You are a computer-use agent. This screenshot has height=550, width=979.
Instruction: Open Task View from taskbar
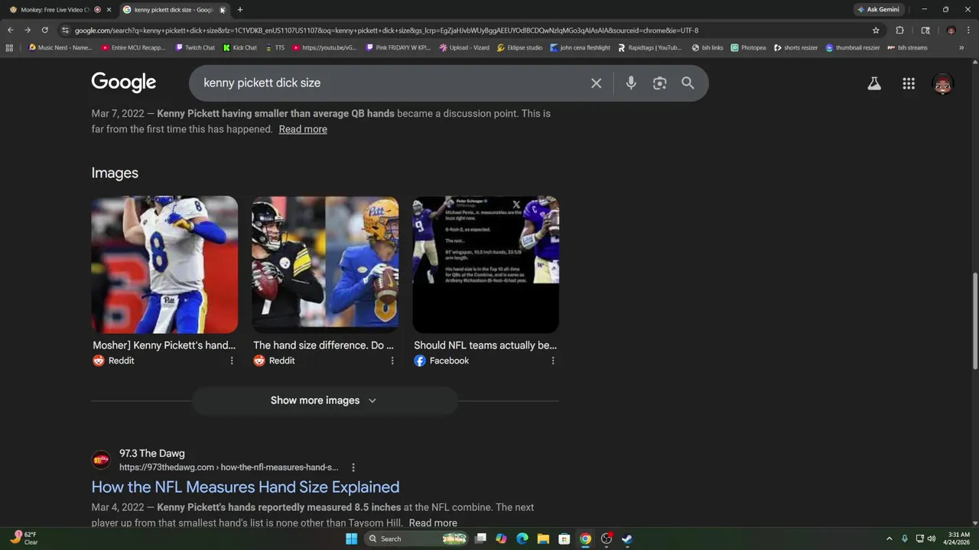point(480,539)
